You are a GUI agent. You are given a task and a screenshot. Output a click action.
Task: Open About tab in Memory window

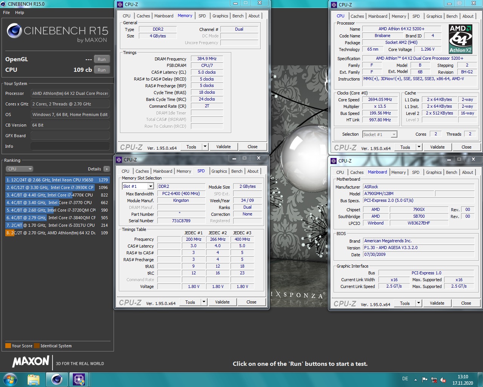click(254, 16)
